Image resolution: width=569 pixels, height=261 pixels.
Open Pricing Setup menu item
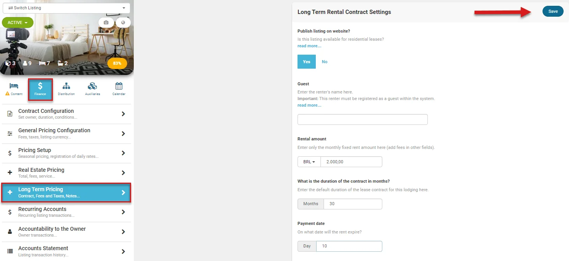tap(66, 153)
